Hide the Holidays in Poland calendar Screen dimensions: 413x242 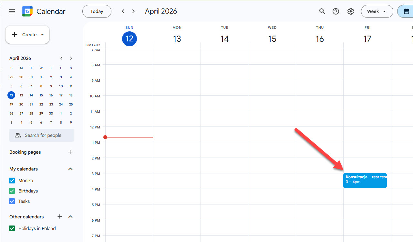pos(12,228)
